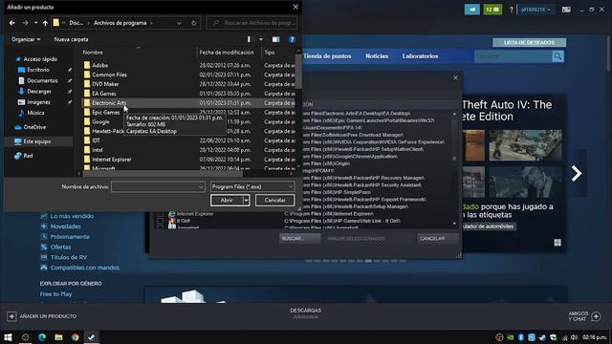
Task: Click Nueva carpeta
Action: (71, 39)
